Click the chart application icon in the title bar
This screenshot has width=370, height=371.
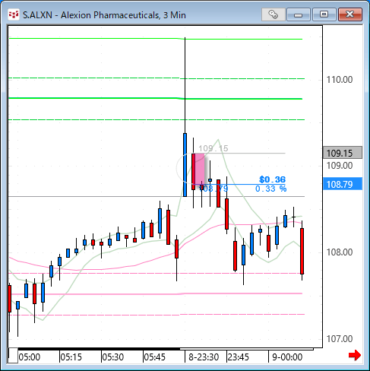(x=14, y=15)
